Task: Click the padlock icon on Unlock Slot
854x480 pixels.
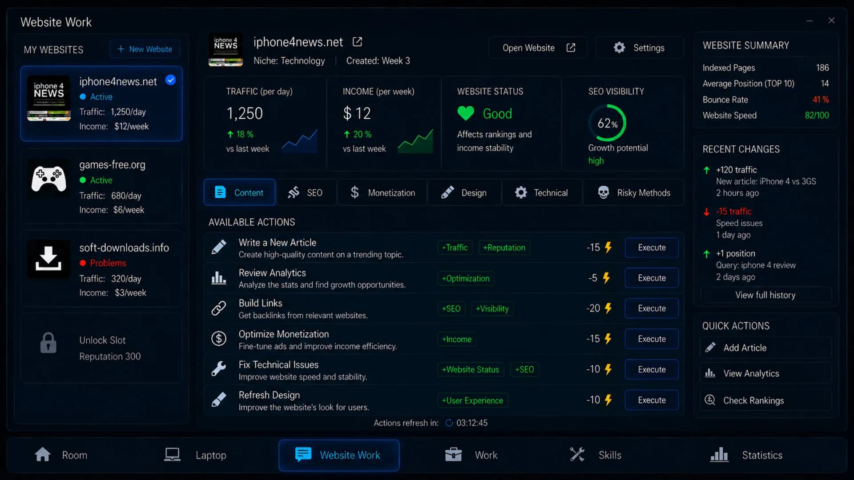Action: point(48,343)
